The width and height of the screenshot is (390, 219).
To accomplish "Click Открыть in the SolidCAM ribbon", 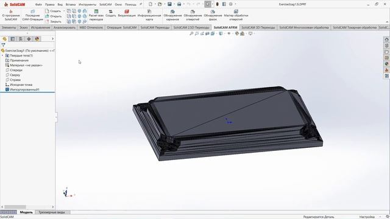I will (53, 16).
